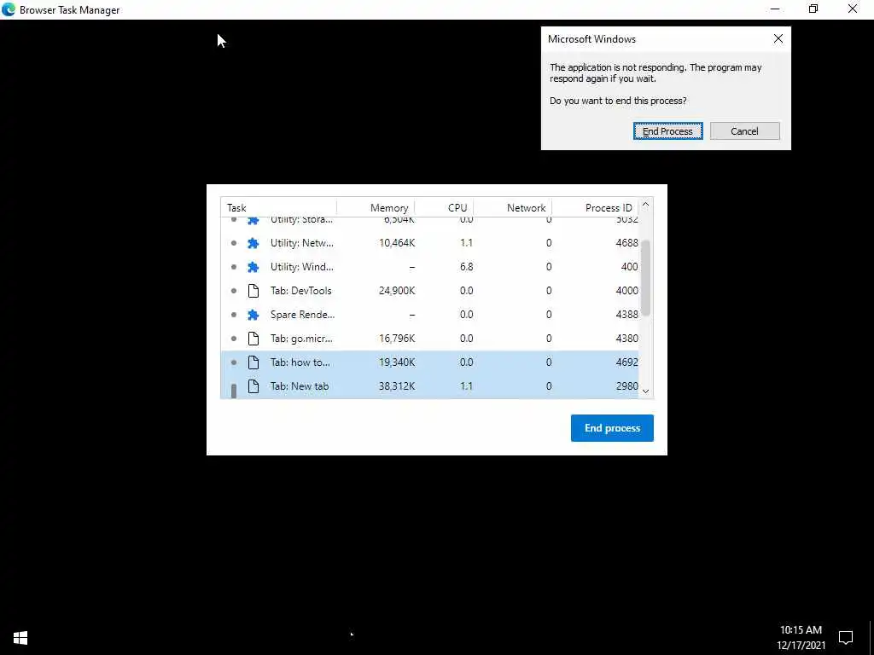Image resolution: width=874 pixels, height=655 pixels.
Task: Click puzzle icon of Spare Rende... row
Action: [253, 315]
